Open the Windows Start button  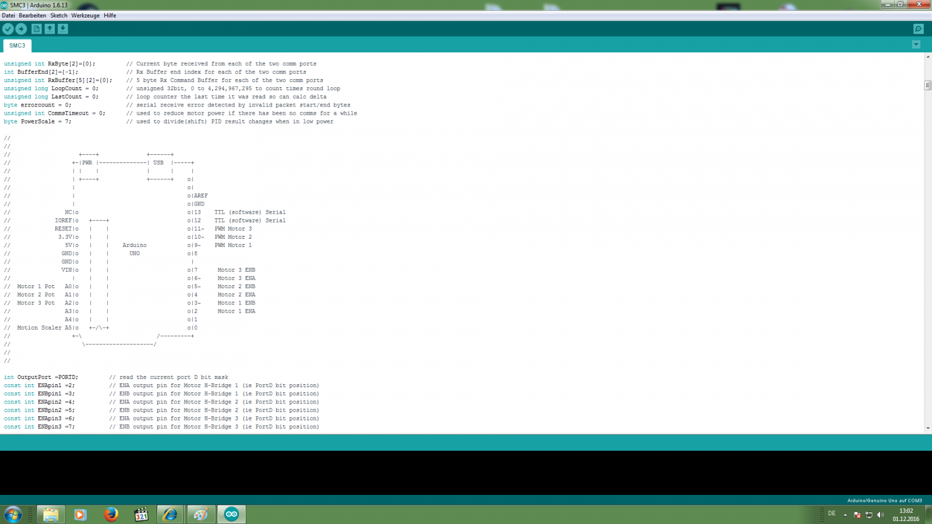pyautogui.click(x=13, y=514)
